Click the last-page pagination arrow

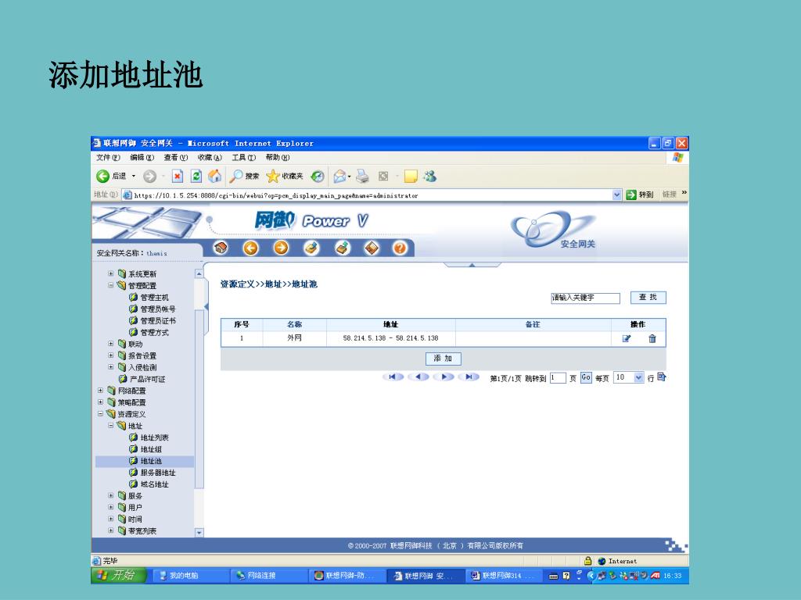469,377
